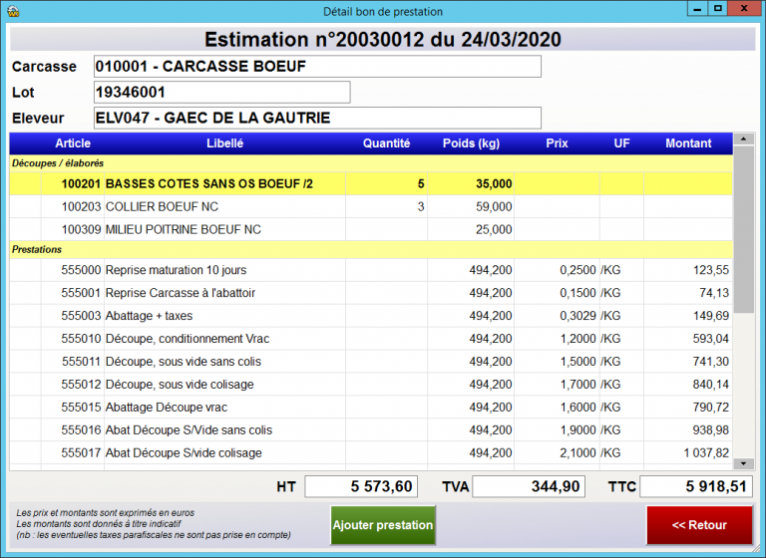This screenshot has height=558, width=766.
Task: Click the Quantité column header
Action: click(386, 143)
